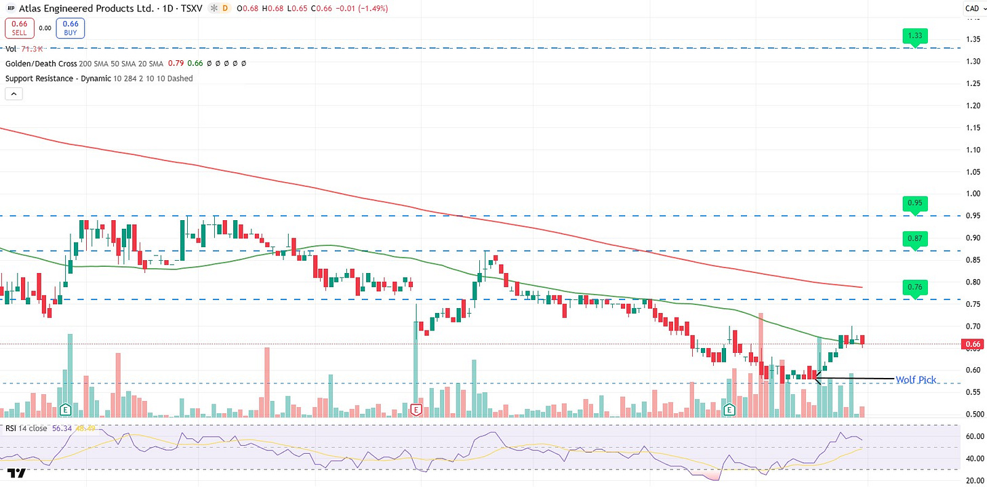Image resolution: width=987 pixels, height=487 pixels.
Task: Click the open price O0.68
Action: [x=247, y=8]
